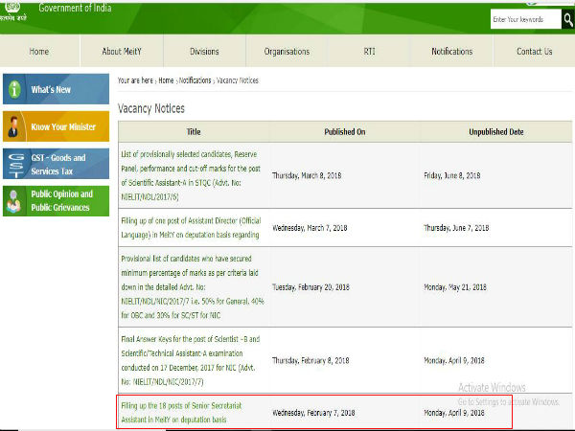Open the Know Your Minister banner
Viewport: 575px width, 431px height.
[57, 126]
